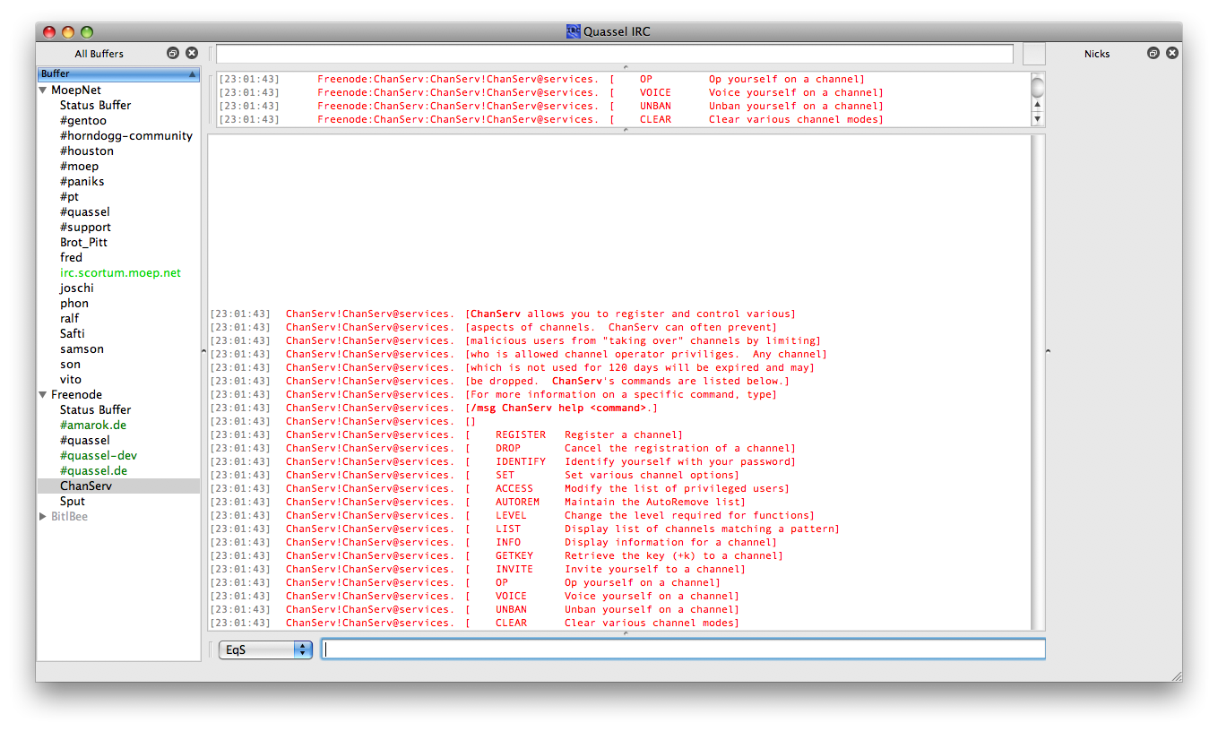The height and width of the screenshot is (731, 1218).
Task: Open the fred query buffer
Action: click(x=72, y=258)
